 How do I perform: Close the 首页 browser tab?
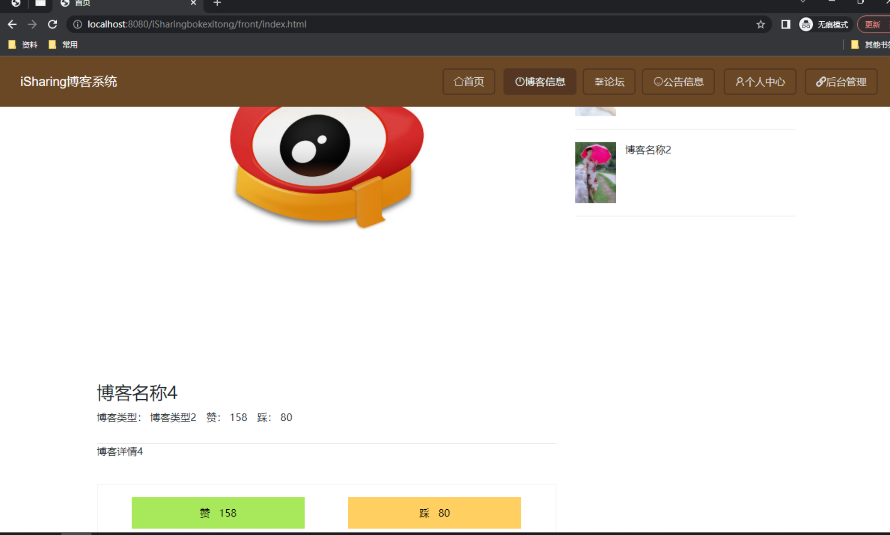point(193,3)
